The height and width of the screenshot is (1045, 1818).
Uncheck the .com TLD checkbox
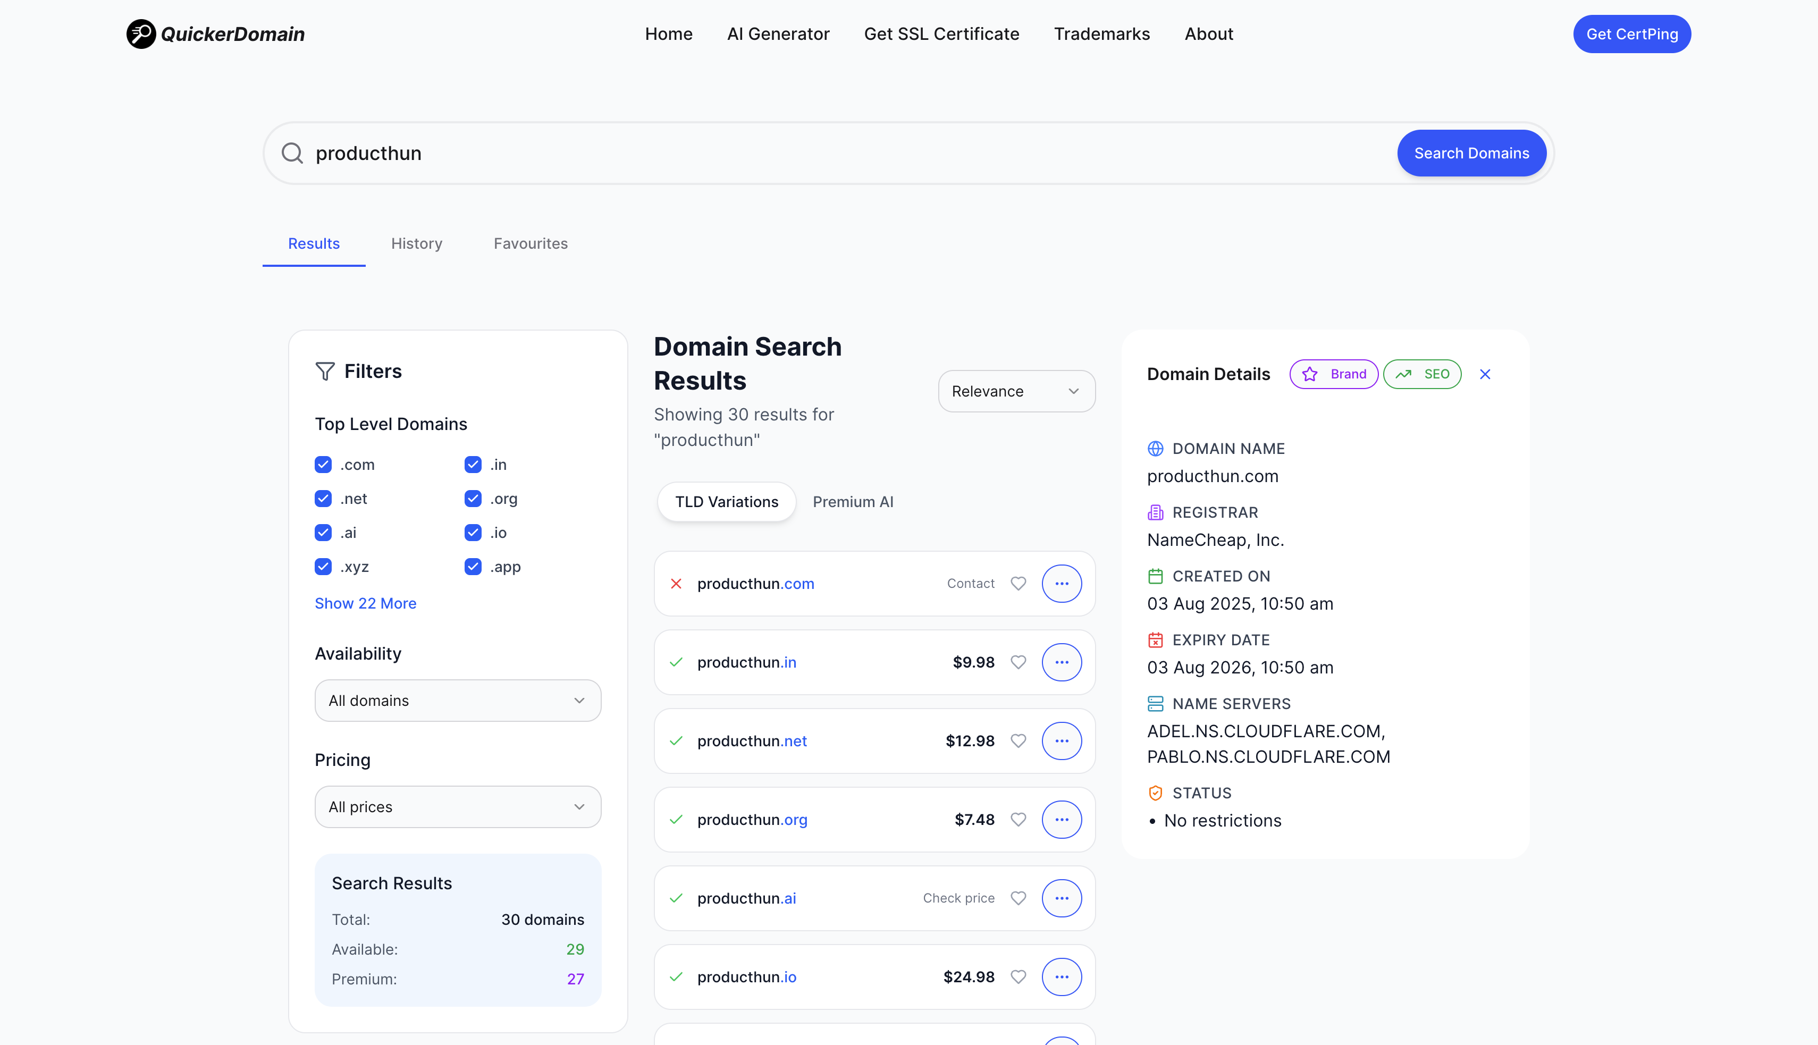323,465
